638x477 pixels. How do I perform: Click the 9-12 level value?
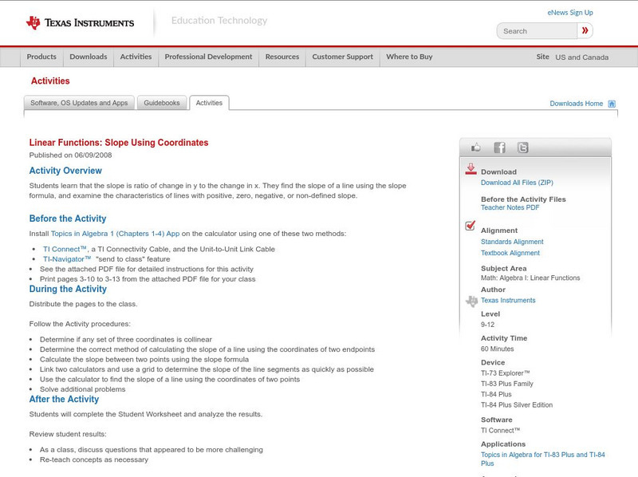click(487, 325)
